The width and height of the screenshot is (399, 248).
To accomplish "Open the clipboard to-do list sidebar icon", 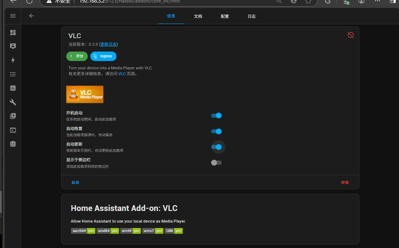I will tap(13, 144).
